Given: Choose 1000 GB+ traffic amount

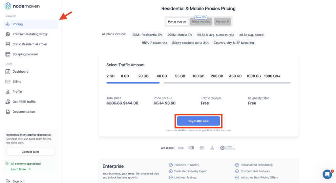Looking at the screenshot, I should pyautogui.click(x=272, y=76).
